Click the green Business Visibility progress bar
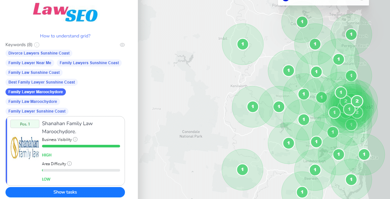The height and width of the screenshot is (199, 390). (81, 146)
